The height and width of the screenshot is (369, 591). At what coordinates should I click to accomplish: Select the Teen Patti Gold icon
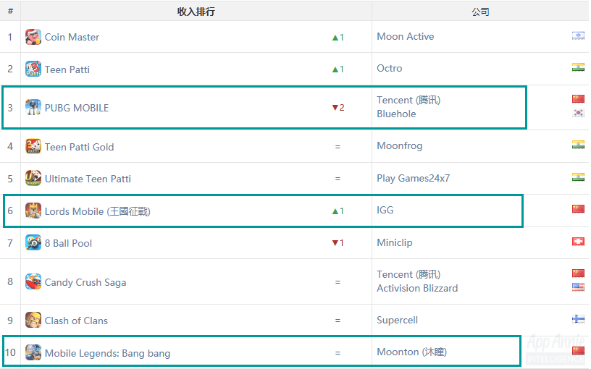(33, 146)
